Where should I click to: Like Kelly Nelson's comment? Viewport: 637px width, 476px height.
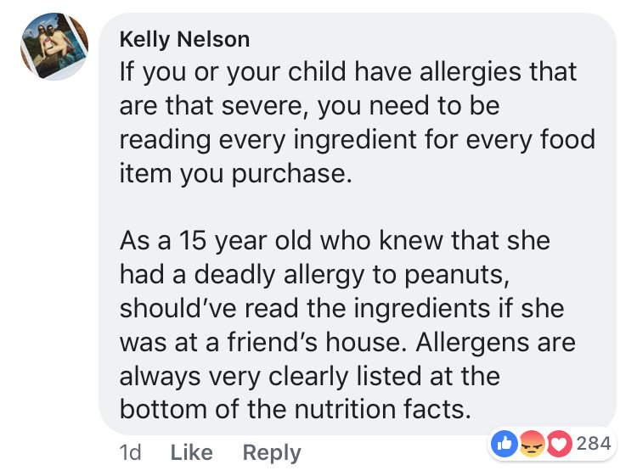(x=191, y=452)
